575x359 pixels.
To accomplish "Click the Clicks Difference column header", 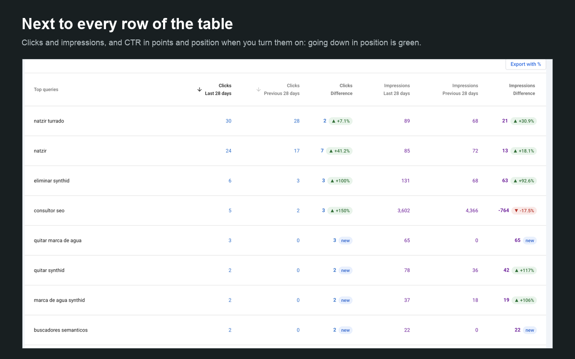I will click(341, 89).
